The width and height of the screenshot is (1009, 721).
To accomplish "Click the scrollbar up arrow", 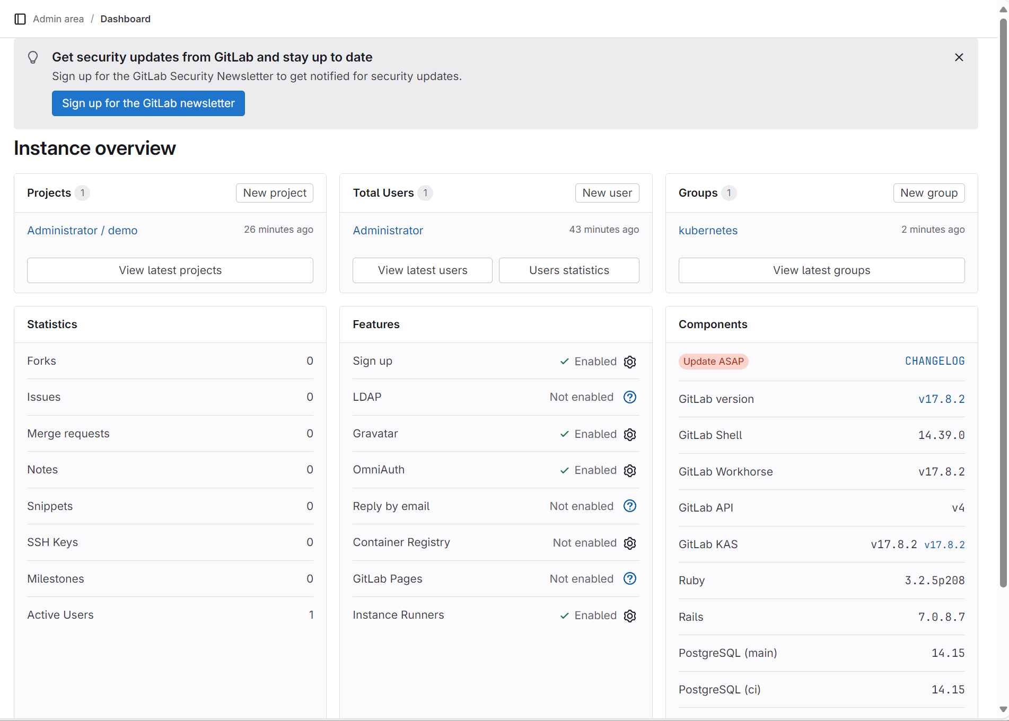I will [1003, 10].
